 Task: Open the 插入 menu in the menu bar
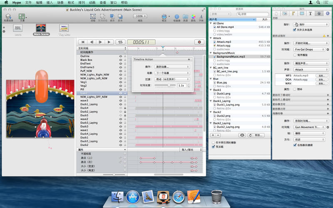pos(50,2)
